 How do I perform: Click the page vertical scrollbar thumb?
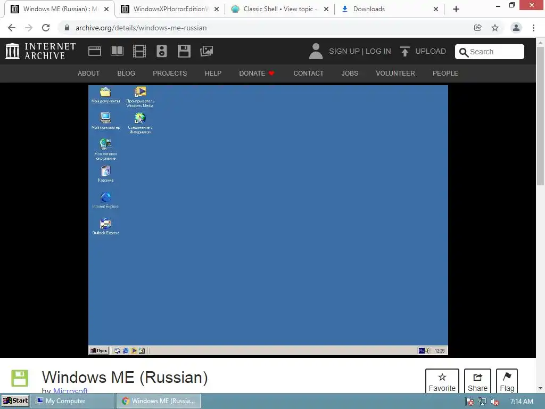coord(540,116)
